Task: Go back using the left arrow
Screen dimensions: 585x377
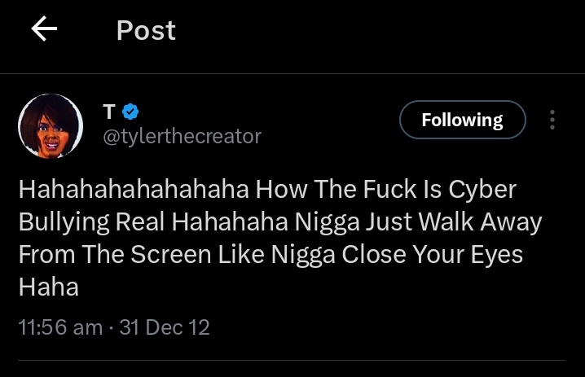Action: (44, 30)
